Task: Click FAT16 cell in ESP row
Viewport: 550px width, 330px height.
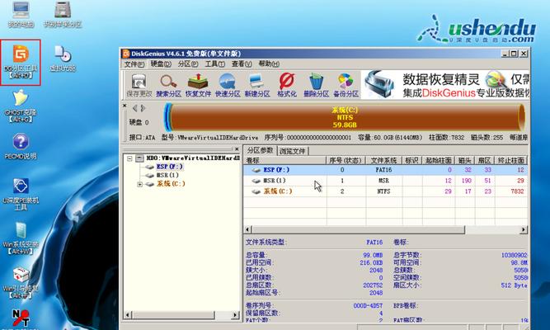Action: (x=383, y=170)
